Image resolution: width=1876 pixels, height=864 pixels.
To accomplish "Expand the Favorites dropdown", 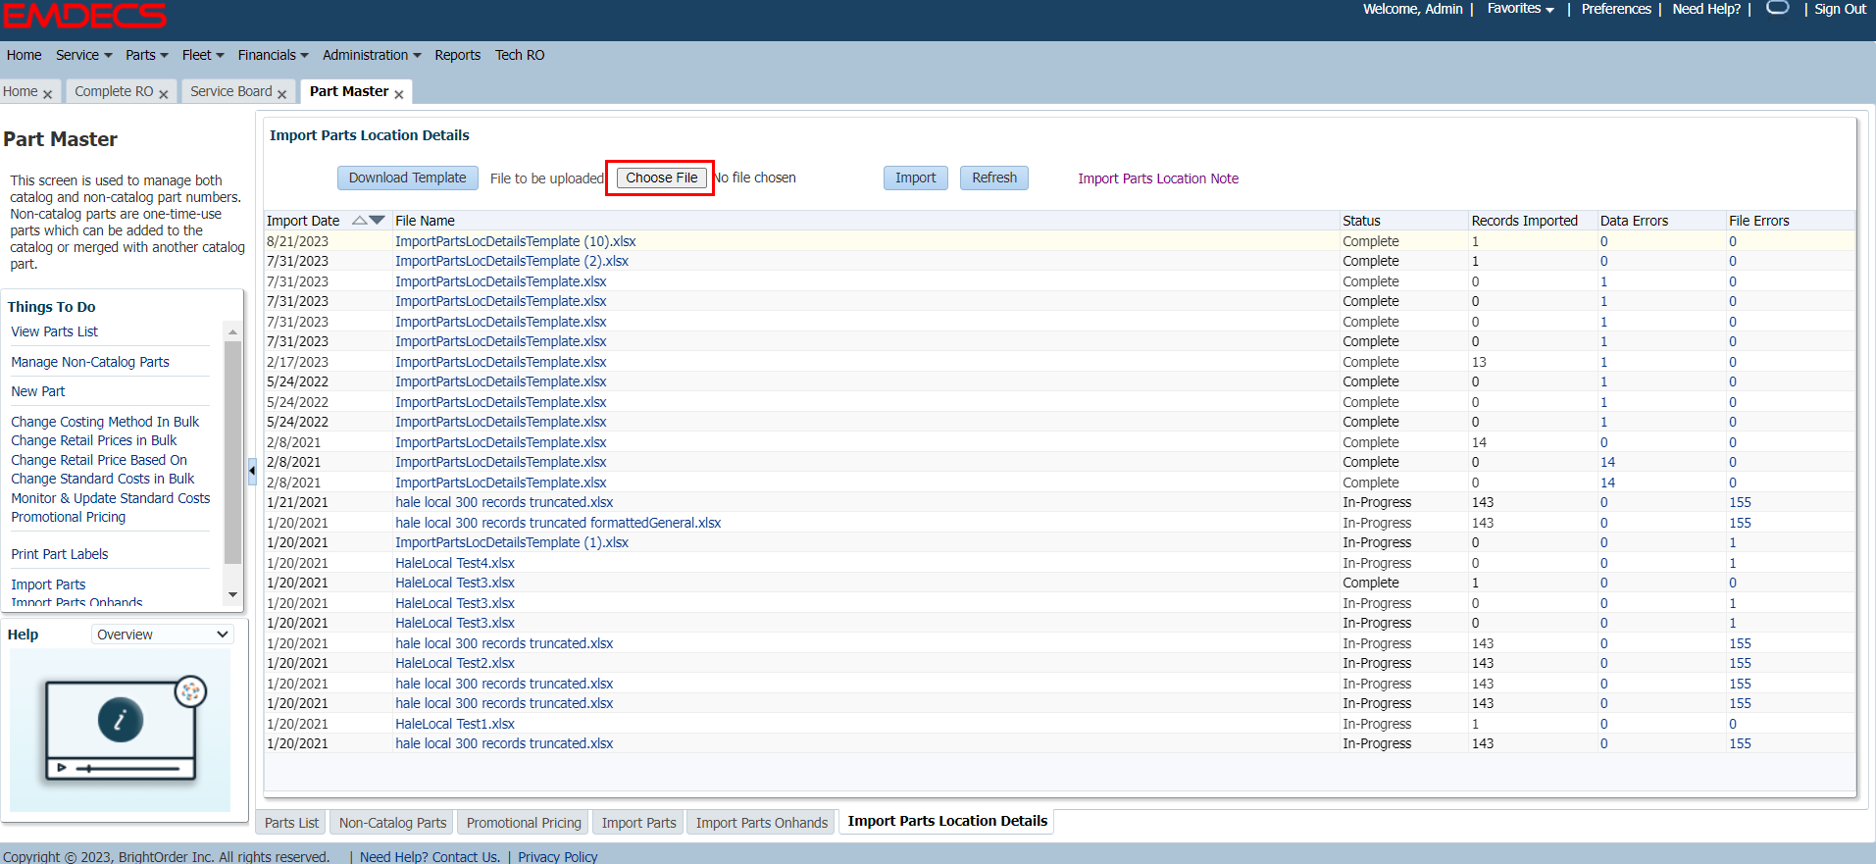I will click(1521, 9).
